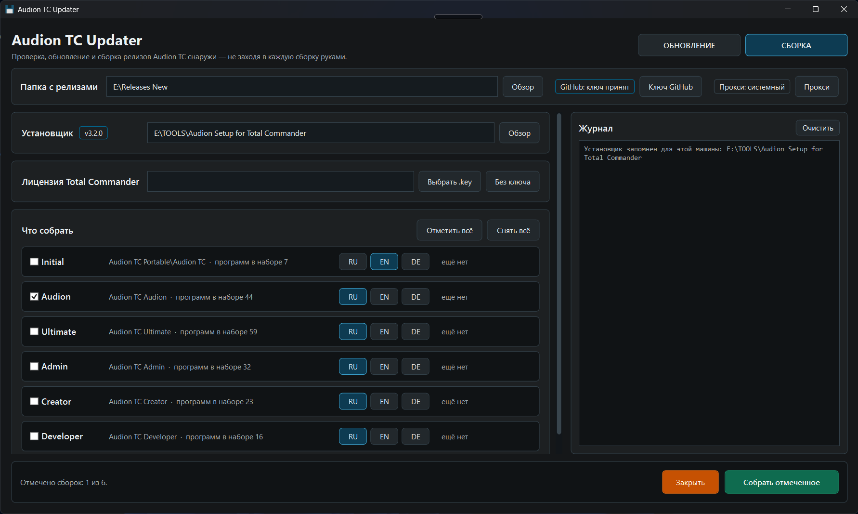Switch to the ОБНОВЛЕНИЕ tab

coord(689,45)
